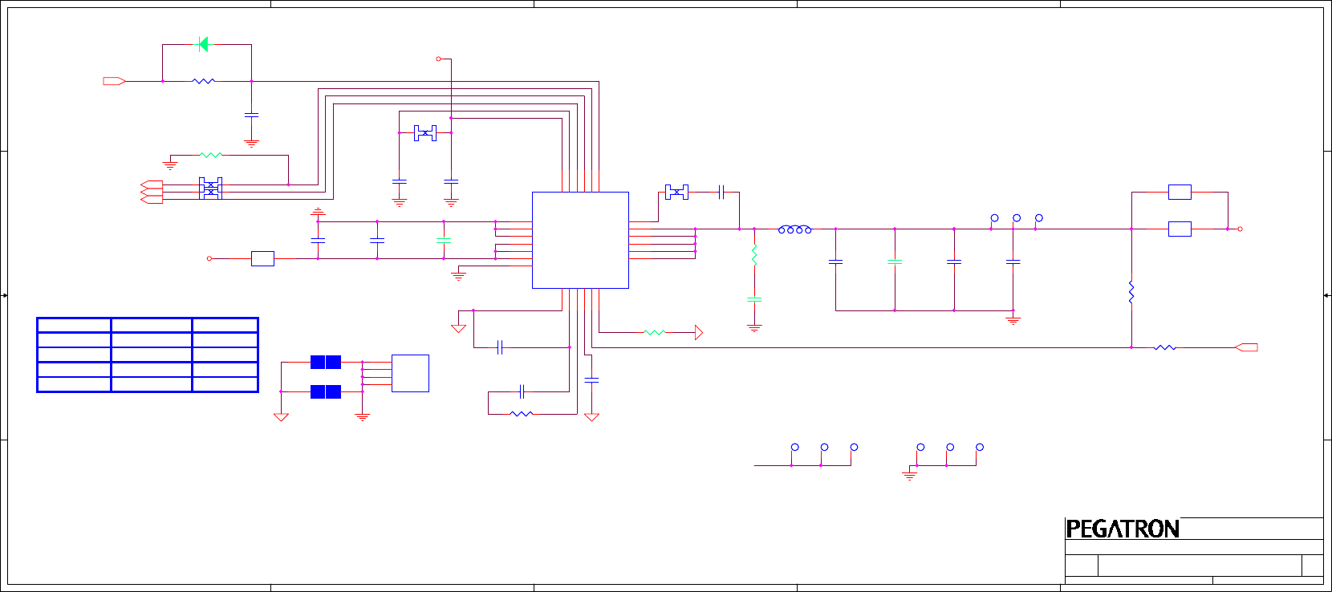Click the PEGATRON logo in the title block

click(1123, 529)
